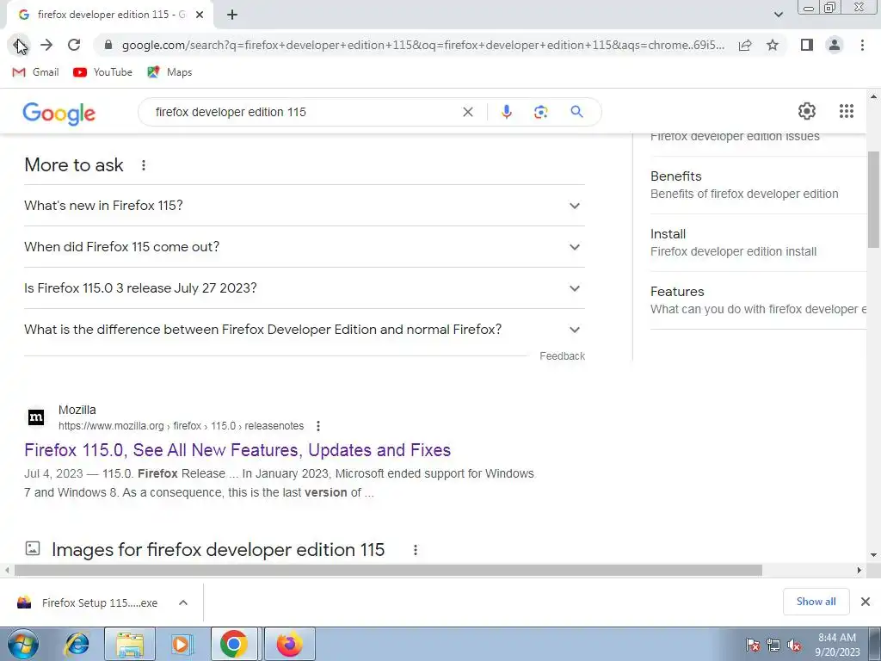Switch to Firefox on taskbar

pos(289,644)
